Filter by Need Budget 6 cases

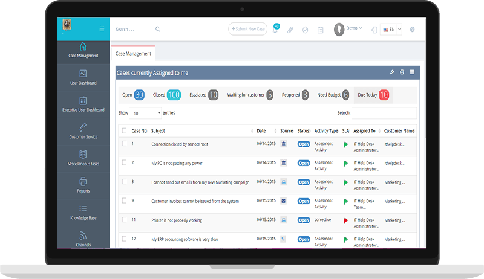coord(333,95)
